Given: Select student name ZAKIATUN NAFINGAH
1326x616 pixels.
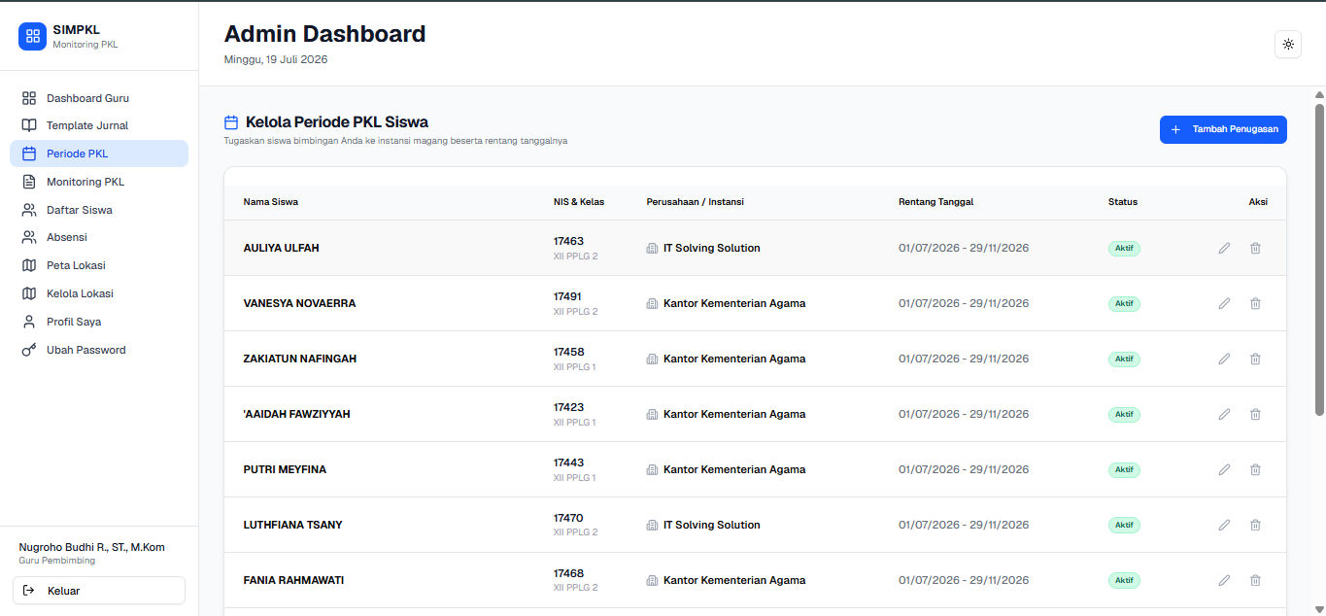Looking at the screenshot, I should [x=300, y=359].
